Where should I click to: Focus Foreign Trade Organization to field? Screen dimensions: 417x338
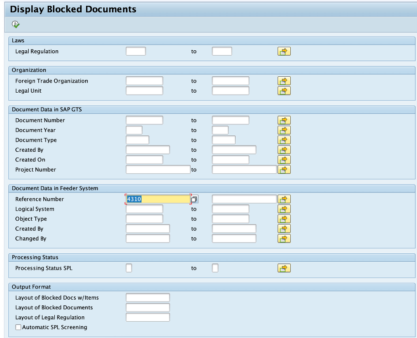[231, 81]
